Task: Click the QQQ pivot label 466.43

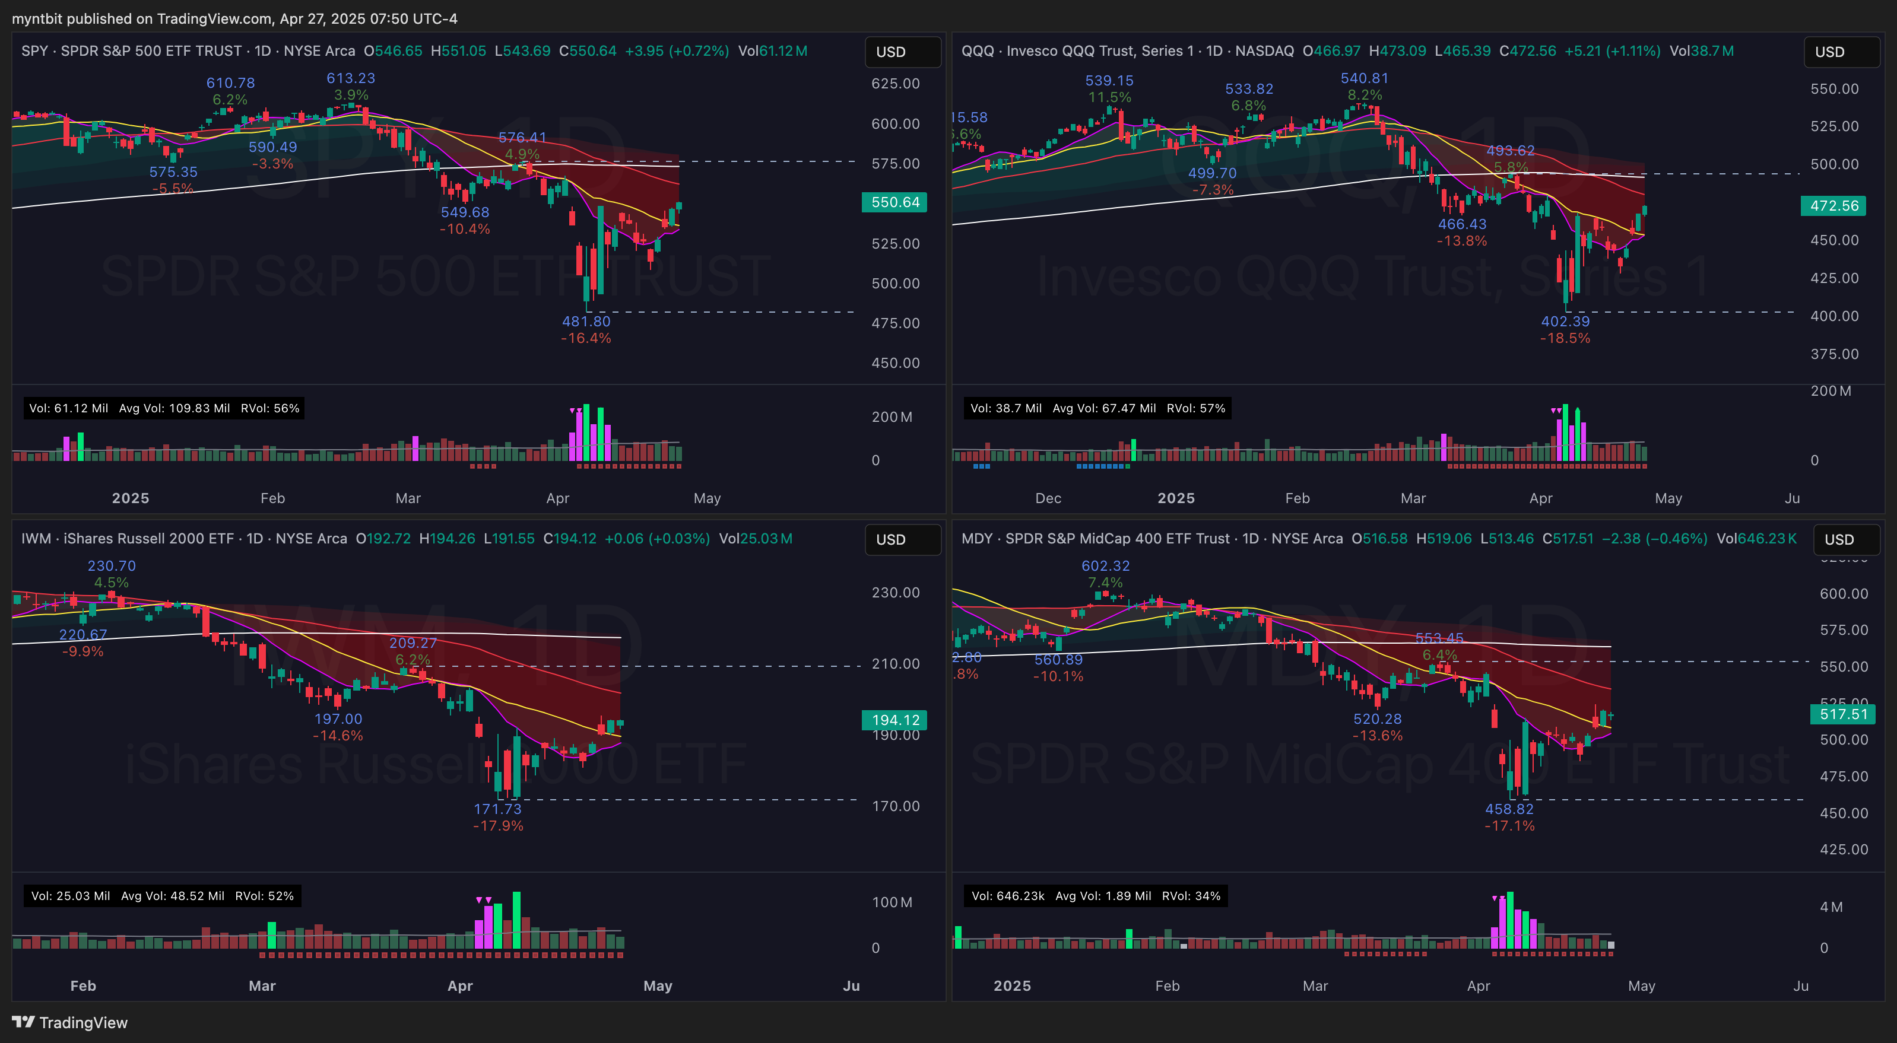Action: (1462, 224)
